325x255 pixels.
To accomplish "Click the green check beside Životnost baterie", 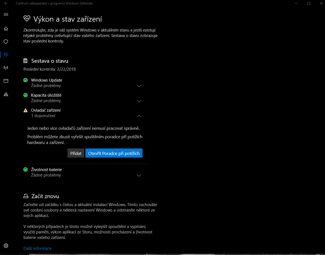I will (x=26, y=170).
